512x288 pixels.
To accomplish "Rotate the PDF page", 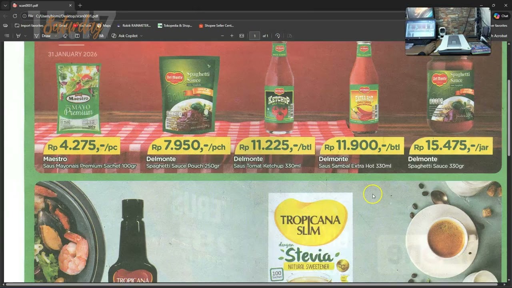I will (x=278, y=36).
